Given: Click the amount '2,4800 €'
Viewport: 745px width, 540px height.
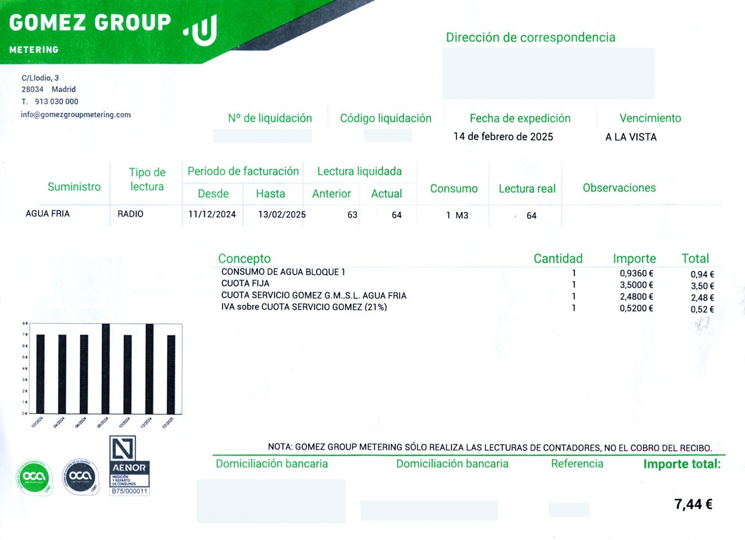Looking at the screenshot, I should point(637,296).
